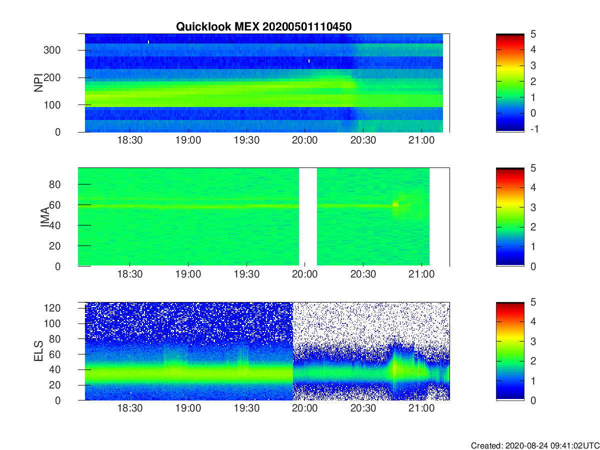Click the colorbar next to NPI panel

click(x=510, y=83)
